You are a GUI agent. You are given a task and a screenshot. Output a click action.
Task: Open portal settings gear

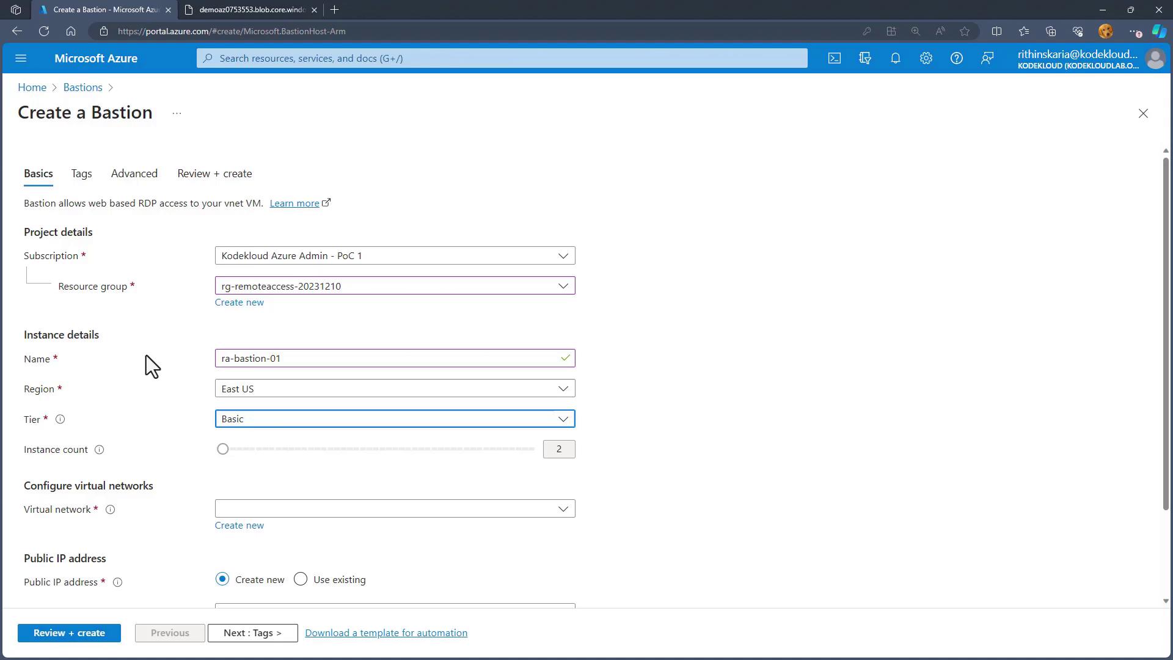926,58
